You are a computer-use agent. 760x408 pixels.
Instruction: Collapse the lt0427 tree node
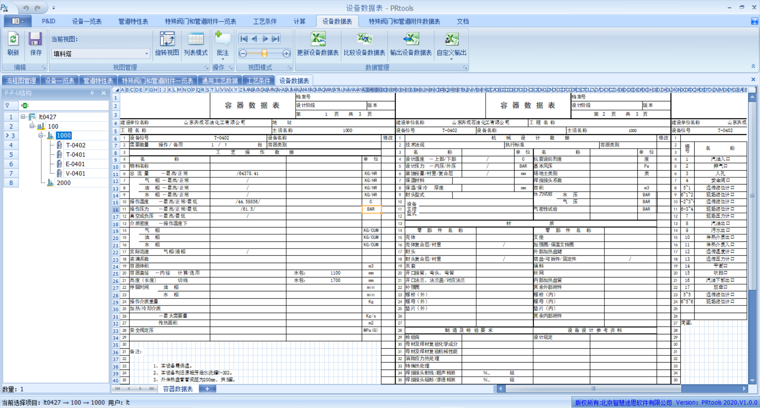[x=23, y=117]
